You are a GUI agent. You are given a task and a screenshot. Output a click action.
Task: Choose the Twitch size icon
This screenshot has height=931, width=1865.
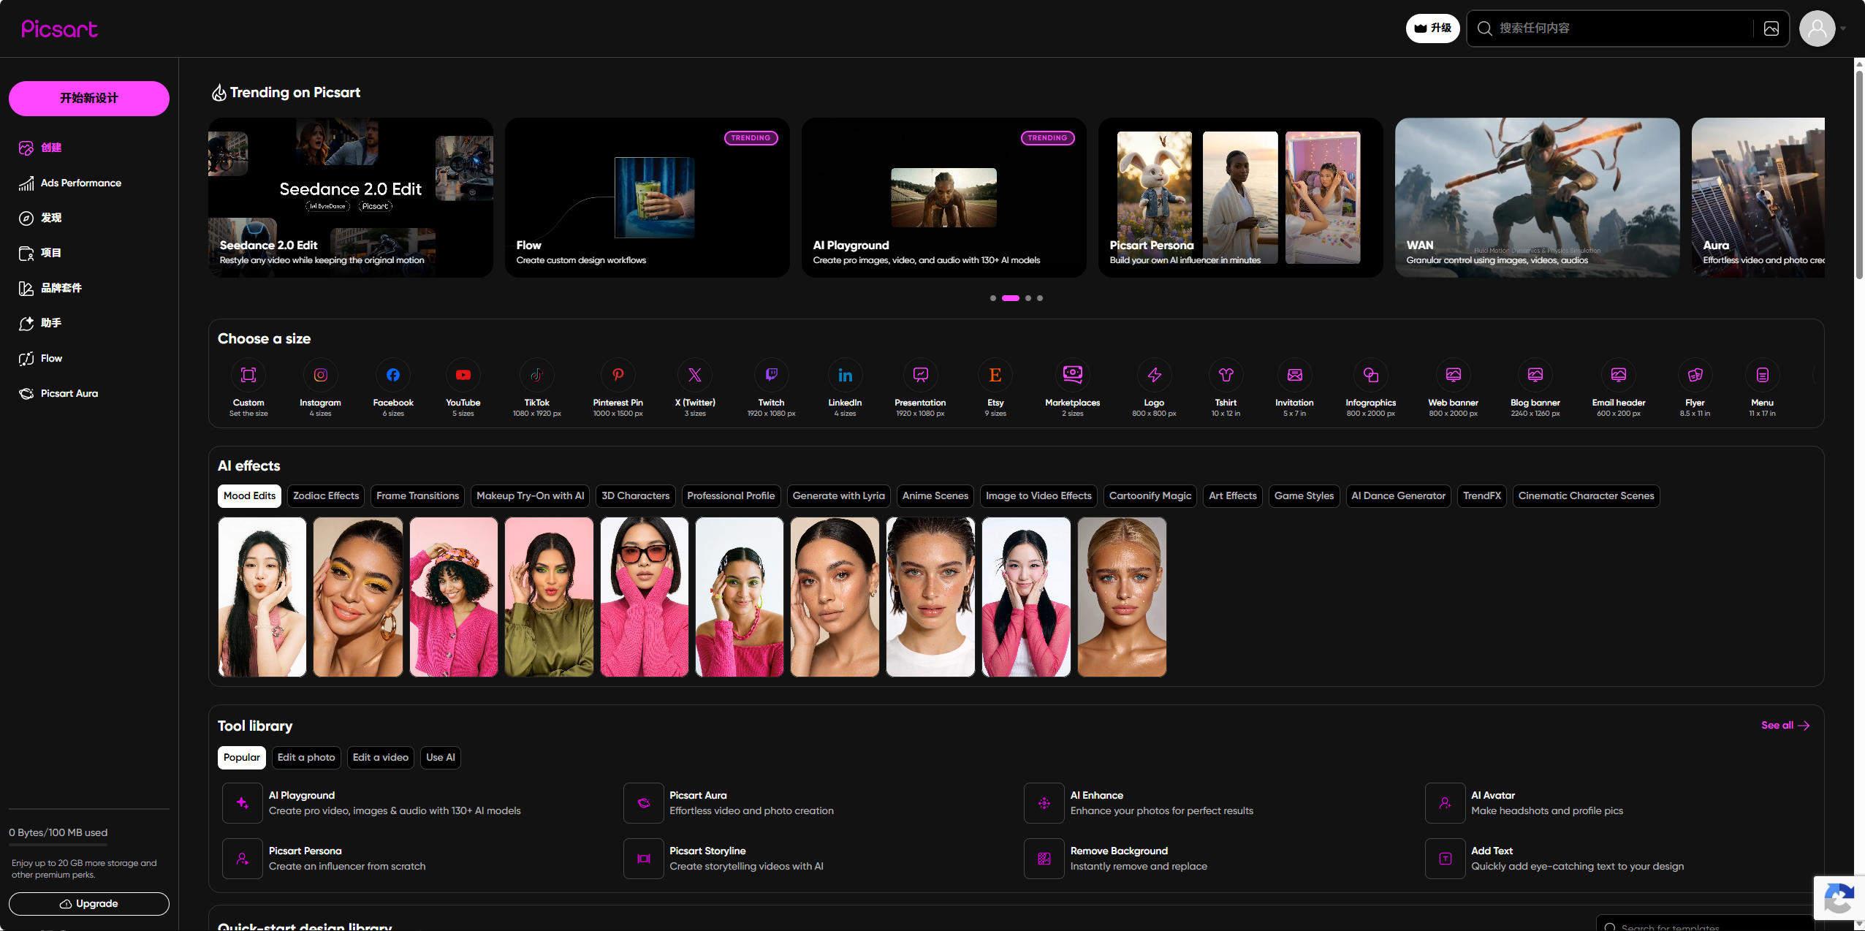click(772, 375)
